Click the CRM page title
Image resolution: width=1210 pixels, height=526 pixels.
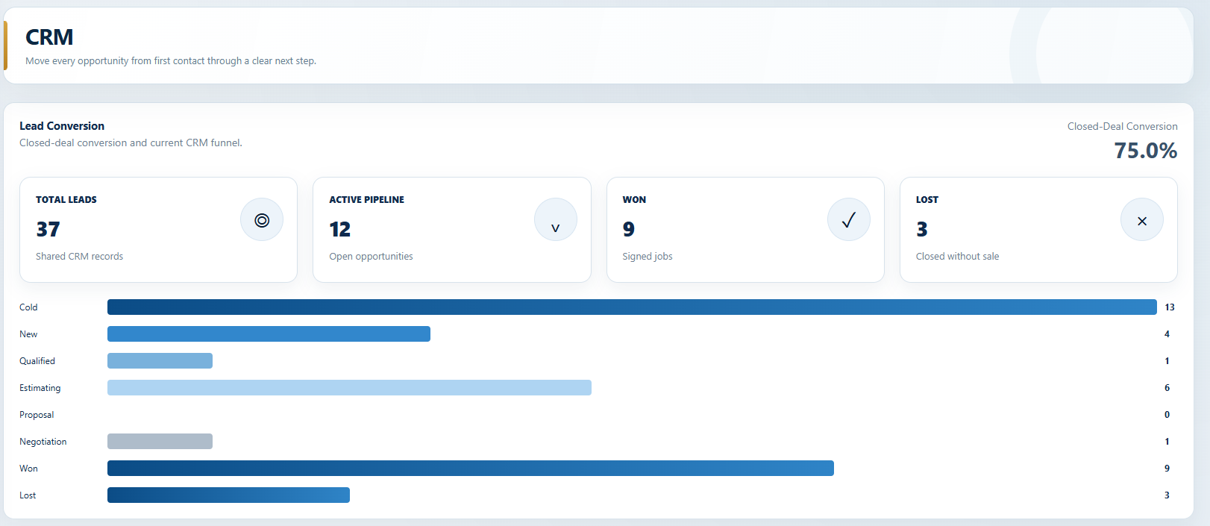click(x=49, y=37)
